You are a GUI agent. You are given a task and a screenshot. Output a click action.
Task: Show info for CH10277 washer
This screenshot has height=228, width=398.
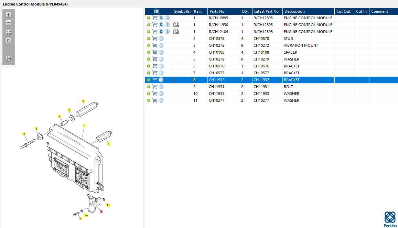(161, 100)
